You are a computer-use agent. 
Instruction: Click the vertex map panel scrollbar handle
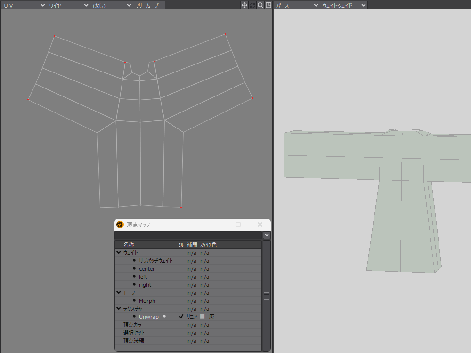tap(267, 296)
